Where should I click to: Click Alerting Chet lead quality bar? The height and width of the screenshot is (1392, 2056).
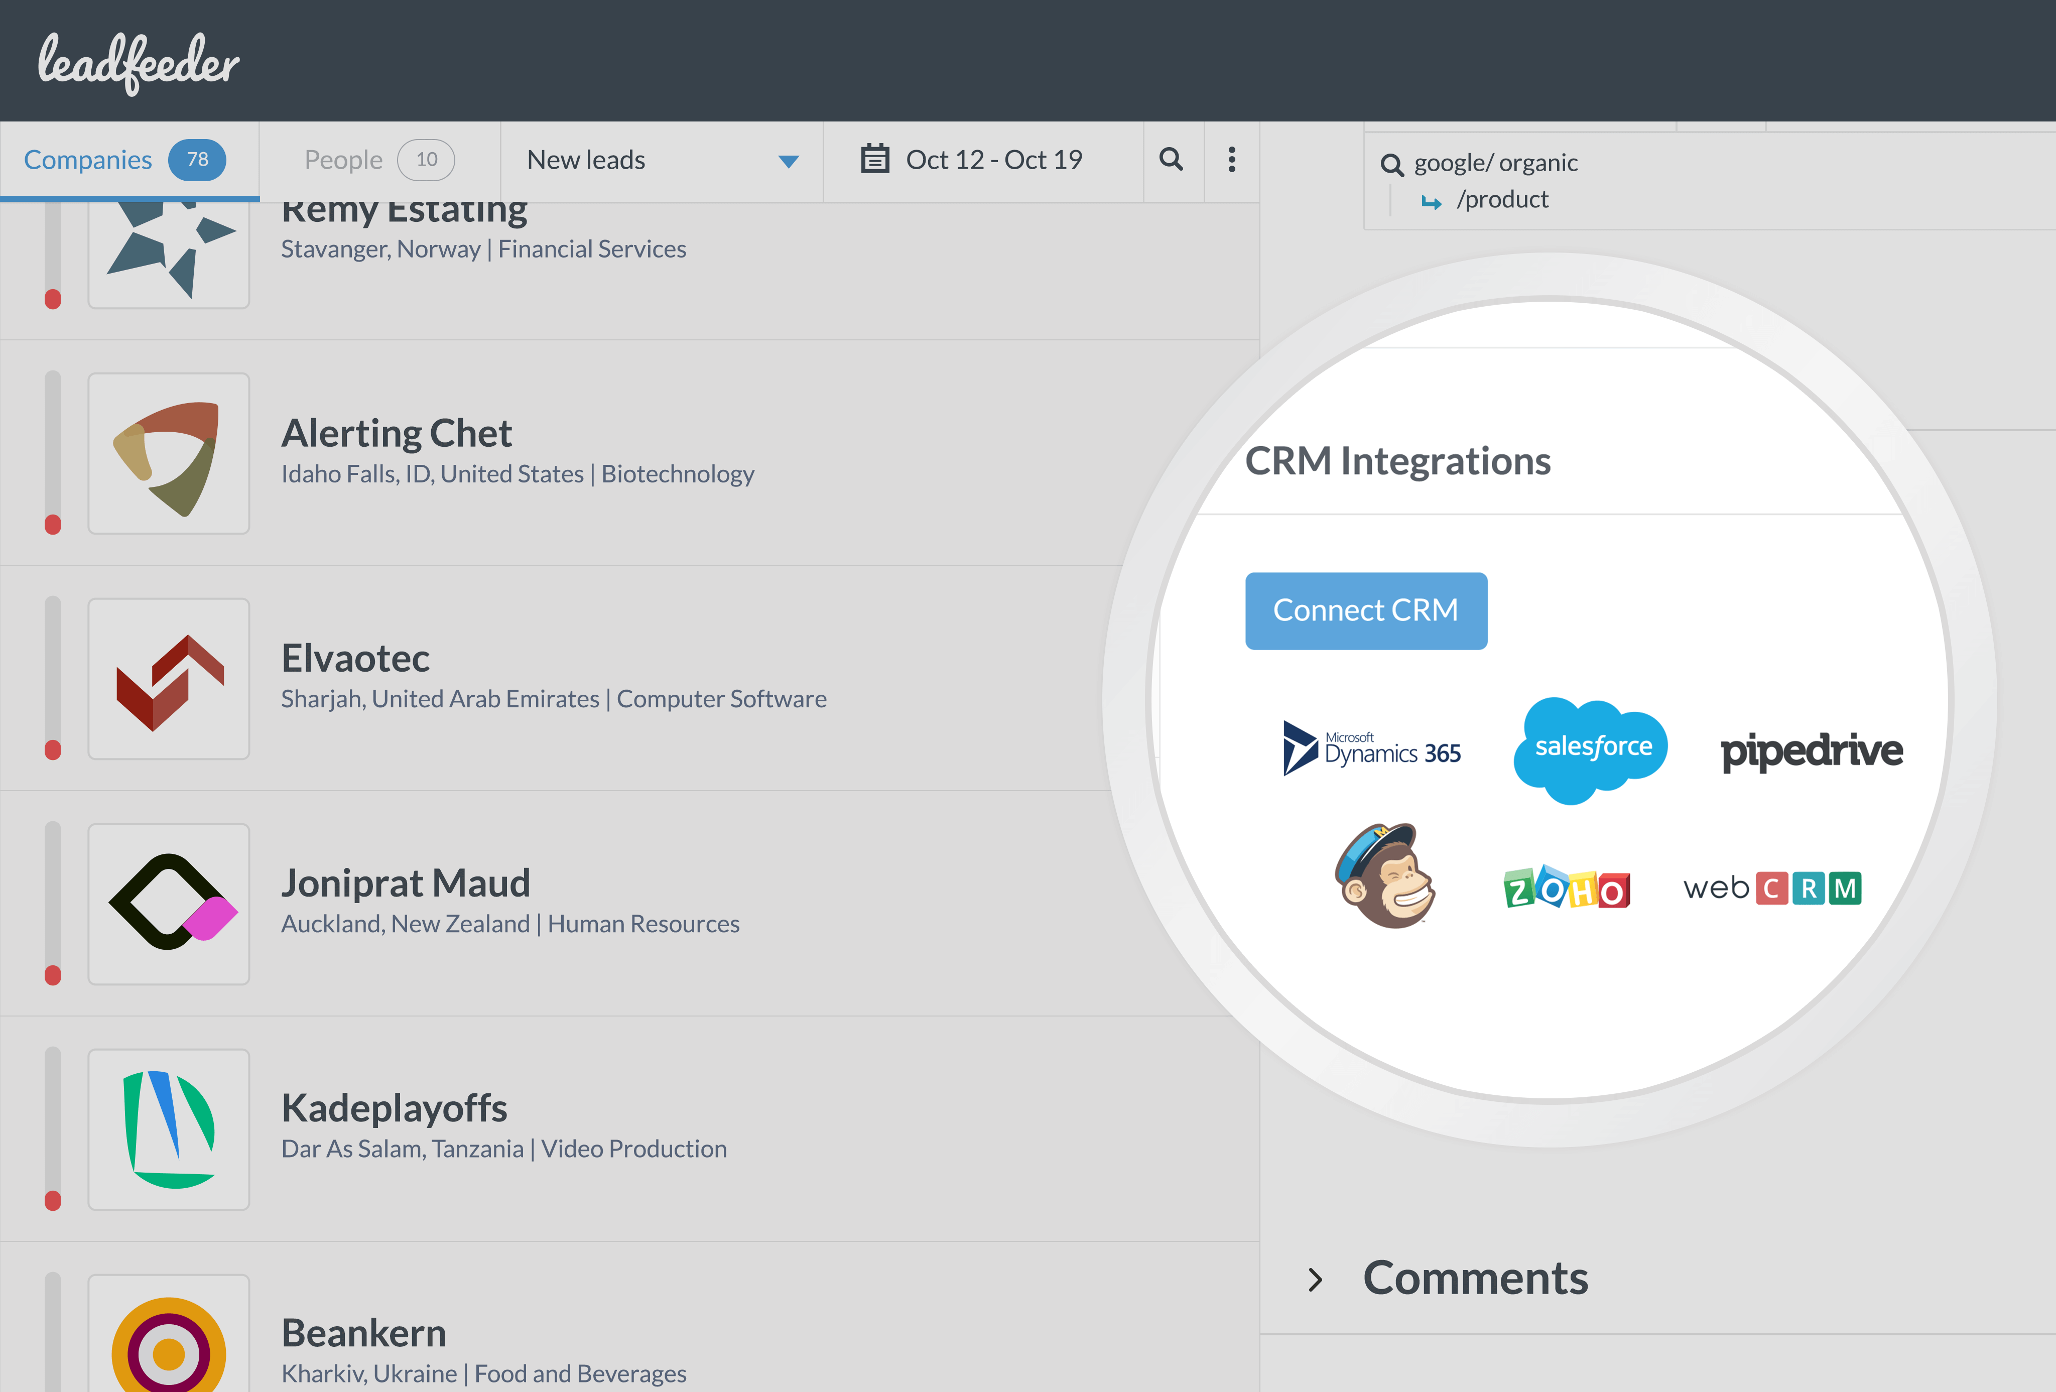pyautogui.click(x=53, y=453)
